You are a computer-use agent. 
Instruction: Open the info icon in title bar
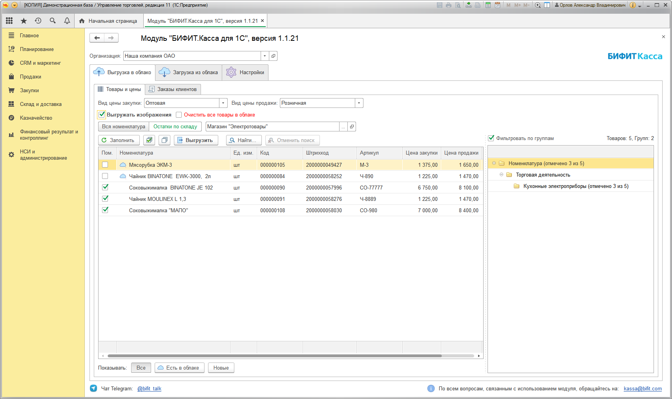point(633,5)
